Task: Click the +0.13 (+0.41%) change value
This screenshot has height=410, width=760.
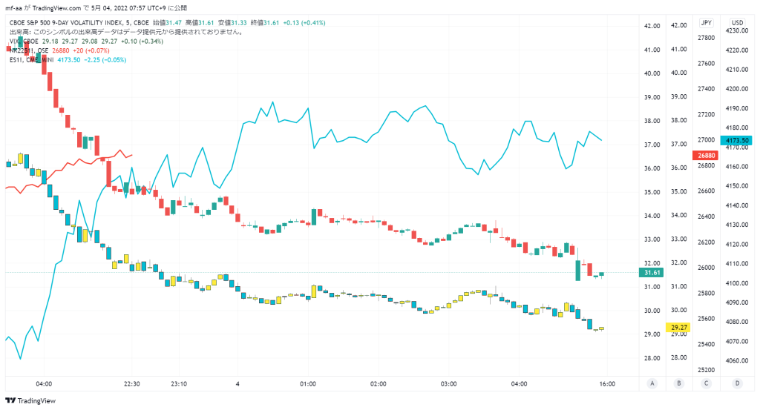Action: tap(304, 23)
